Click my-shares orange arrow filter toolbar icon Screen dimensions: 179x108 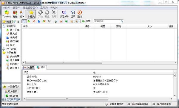click(x=61, y=21)
